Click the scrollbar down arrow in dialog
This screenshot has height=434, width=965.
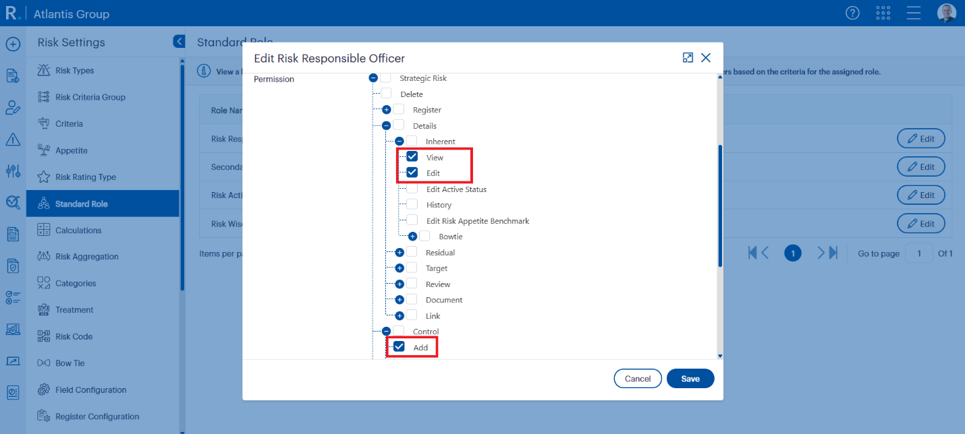[x=720, y=356]
